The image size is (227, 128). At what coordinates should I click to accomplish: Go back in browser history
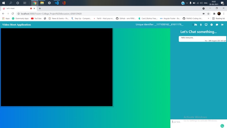[3, 14]
